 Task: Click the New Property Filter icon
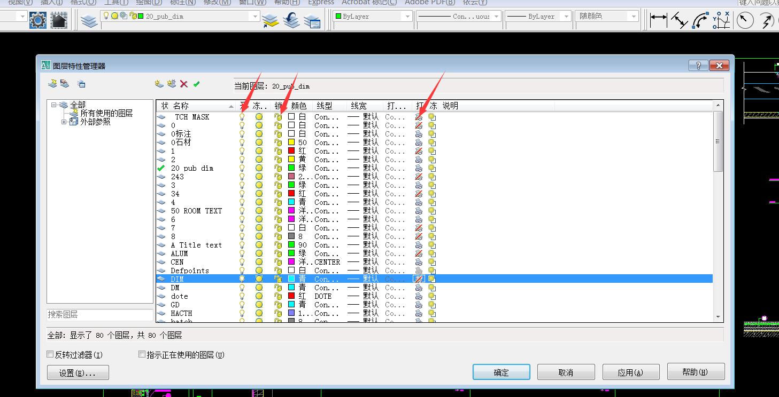(52, 84)
